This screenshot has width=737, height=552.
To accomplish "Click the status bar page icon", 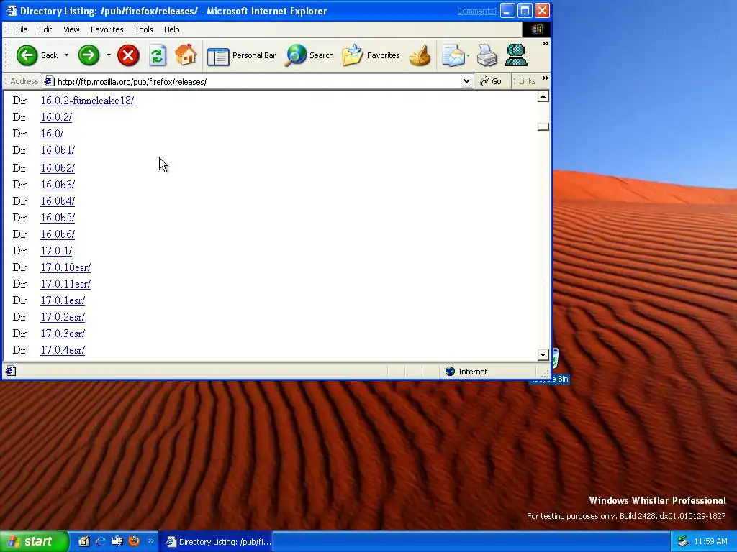I will pyautogui.click(x=10, y=372).
